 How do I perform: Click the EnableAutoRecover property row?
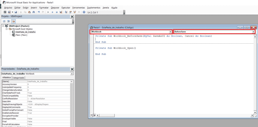click(x=36, y=113)
